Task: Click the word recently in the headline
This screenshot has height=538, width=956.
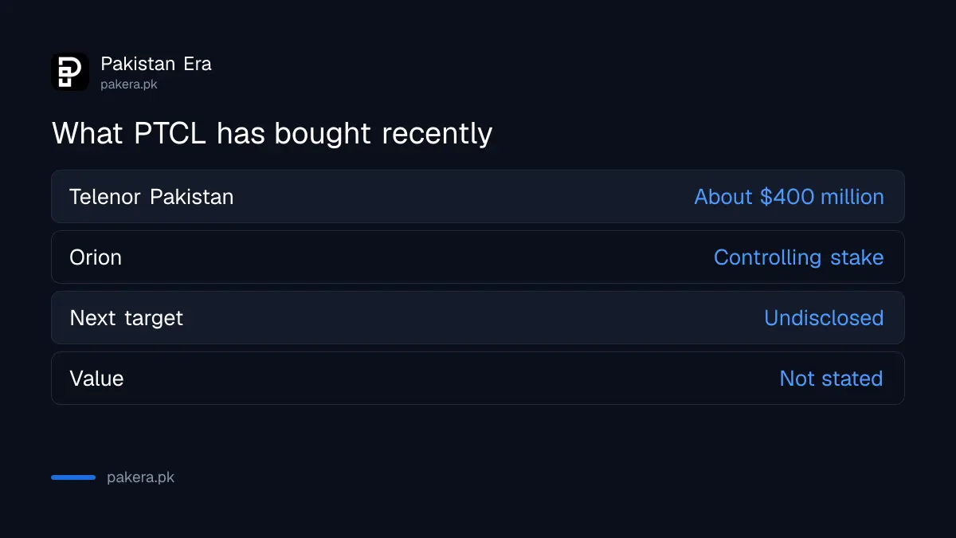Action: (437, 135)
